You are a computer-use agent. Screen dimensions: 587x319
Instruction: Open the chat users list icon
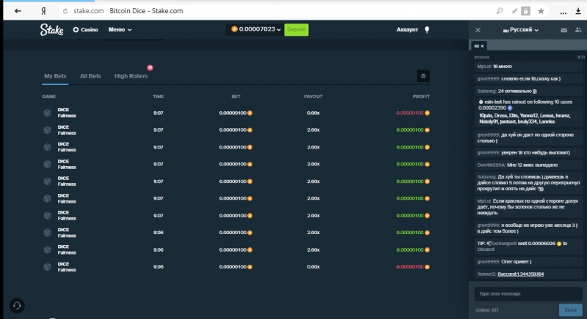pyautogui.click(x=578, y=30)
